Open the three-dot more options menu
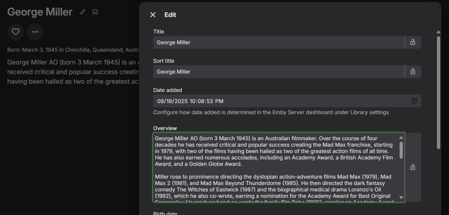The height and width of the screenshot is (215, 449). pyautogui.click(x=35, y=32)
